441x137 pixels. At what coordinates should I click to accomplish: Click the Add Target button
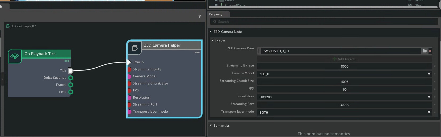point(345,59)
